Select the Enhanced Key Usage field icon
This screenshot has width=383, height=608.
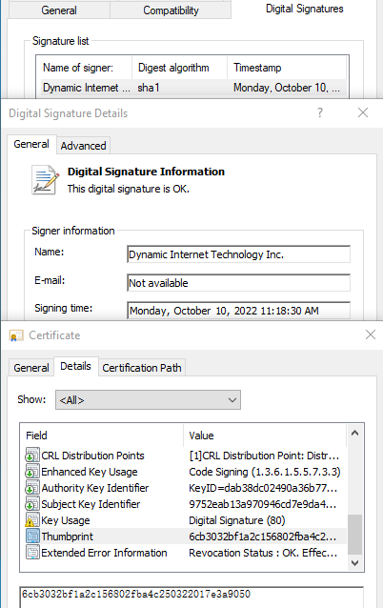32,472
